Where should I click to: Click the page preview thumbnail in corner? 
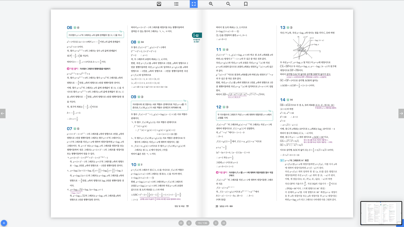click(381, 213)
